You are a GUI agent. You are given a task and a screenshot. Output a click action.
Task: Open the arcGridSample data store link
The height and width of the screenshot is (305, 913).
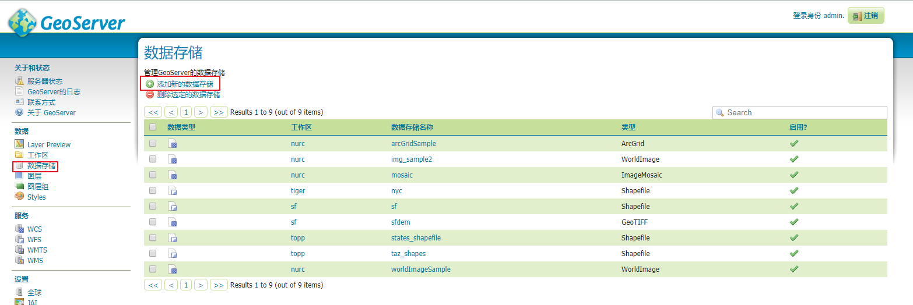pos(413,143)
